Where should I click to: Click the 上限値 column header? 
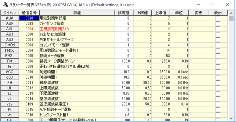[x=161, y=13]
